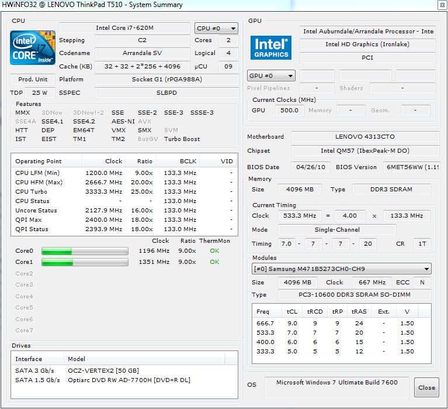Select the CPU Turbo row
The width and height of the screenshot is (448, 409).
[124, 192]
